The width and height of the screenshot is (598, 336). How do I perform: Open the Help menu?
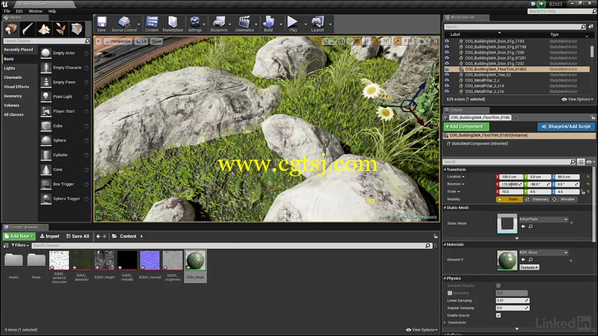tap(52, 11)
